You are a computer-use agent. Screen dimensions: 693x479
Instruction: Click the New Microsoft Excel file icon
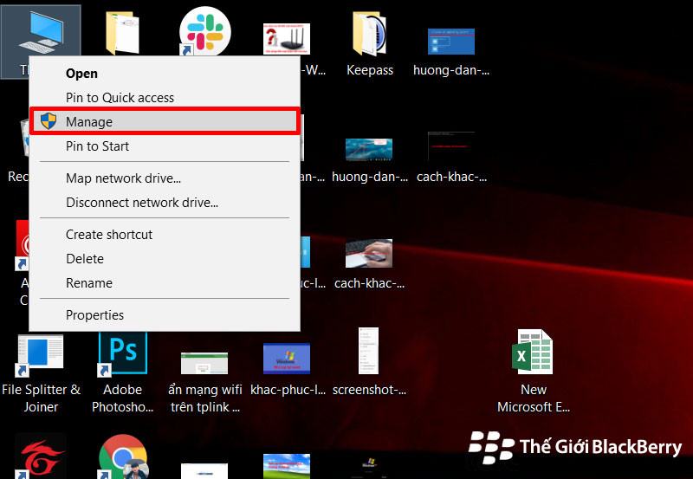[x=534, y=353]
